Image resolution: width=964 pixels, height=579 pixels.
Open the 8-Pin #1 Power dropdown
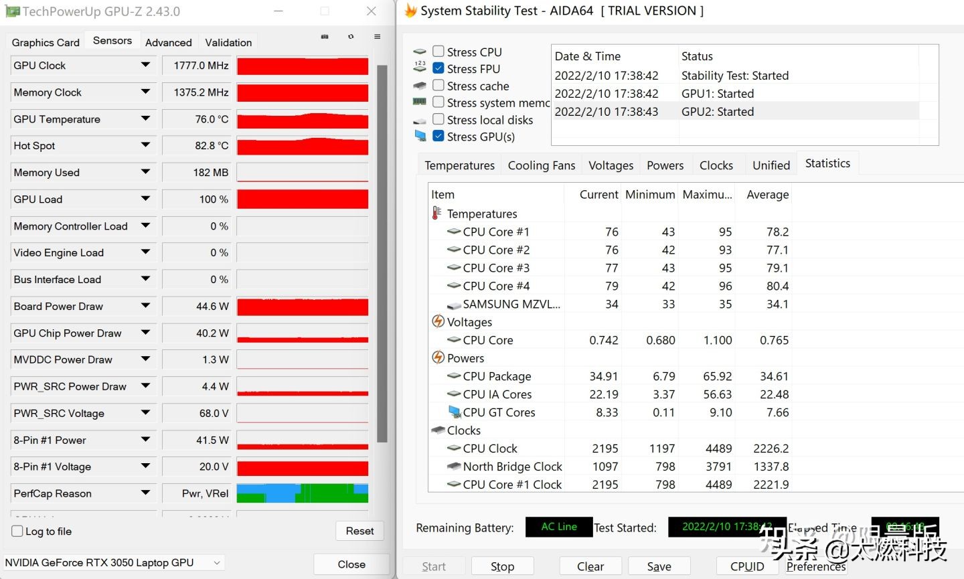coord(145,440)
